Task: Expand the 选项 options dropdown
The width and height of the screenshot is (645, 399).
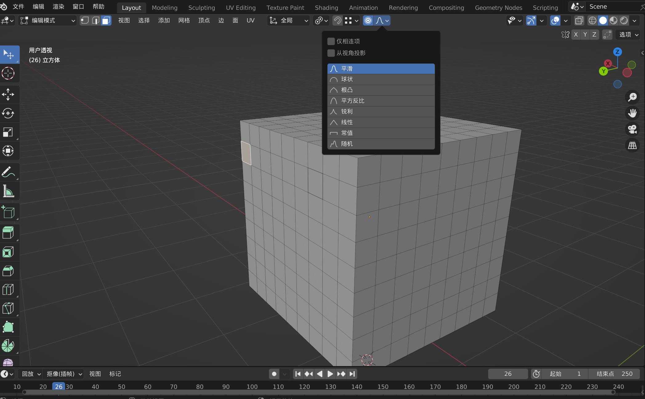Action: tap(628, 34)
